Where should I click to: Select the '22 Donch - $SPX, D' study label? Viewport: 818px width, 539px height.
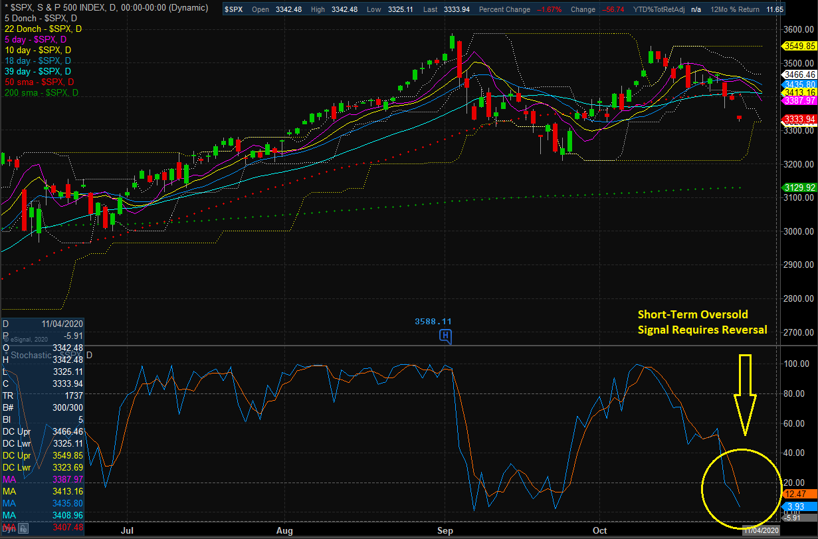44,29
